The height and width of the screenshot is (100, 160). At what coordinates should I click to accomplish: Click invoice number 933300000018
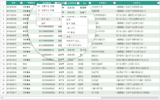point(49,76)
